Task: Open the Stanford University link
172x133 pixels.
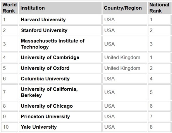Action: 44,30
